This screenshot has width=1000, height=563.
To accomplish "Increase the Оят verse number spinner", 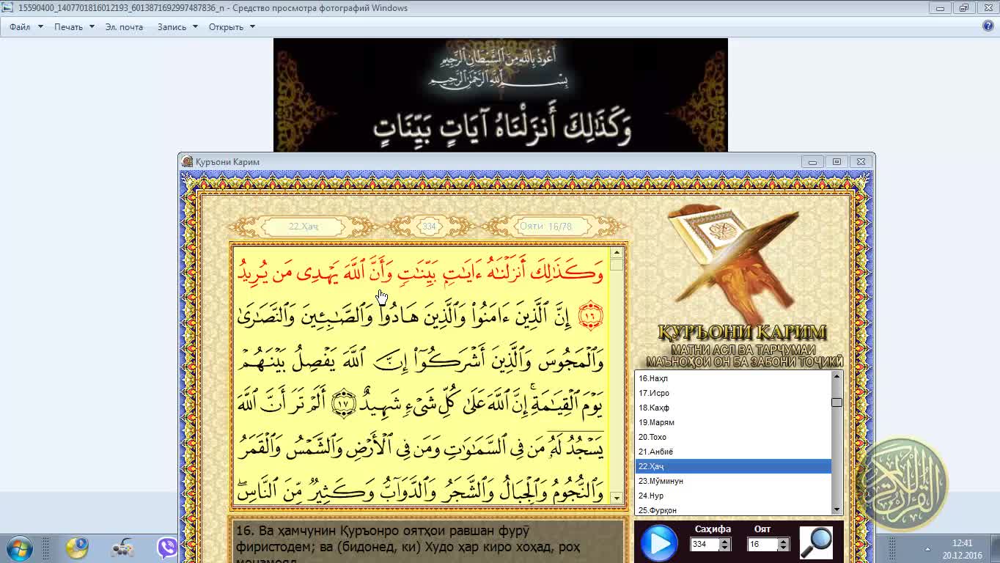I will click(783, 541).
